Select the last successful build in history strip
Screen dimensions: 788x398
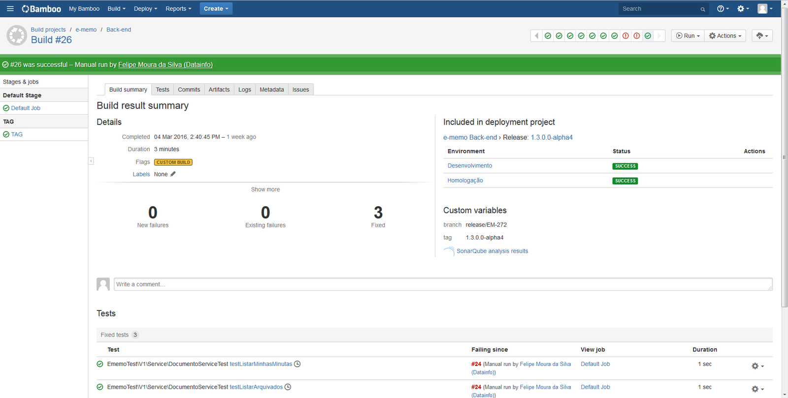[648, 36]
